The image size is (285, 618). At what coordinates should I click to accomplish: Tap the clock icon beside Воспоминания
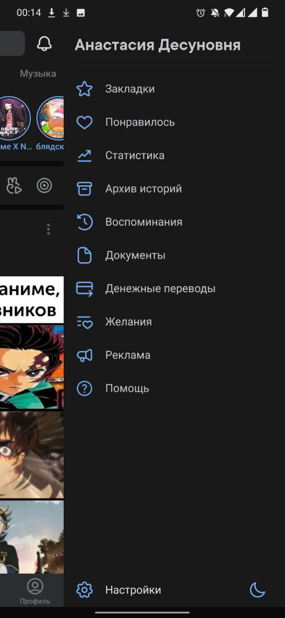tap(84, 222)
